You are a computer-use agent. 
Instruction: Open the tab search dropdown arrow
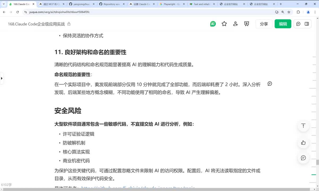click(x=3, y=4)
